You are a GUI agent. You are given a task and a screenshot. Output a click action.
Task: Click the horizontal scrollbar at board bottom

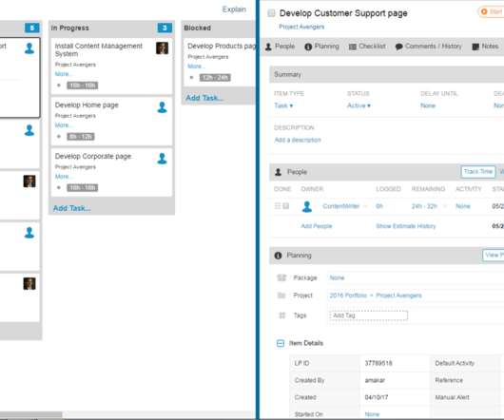pos(30,414)
